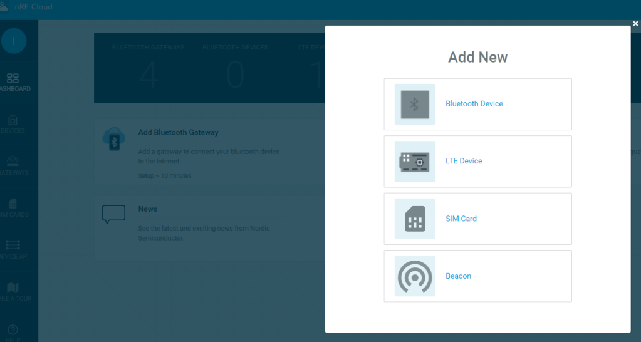Click the LTE Device board icon
The image size is (641, 342).
pos(414,162)
